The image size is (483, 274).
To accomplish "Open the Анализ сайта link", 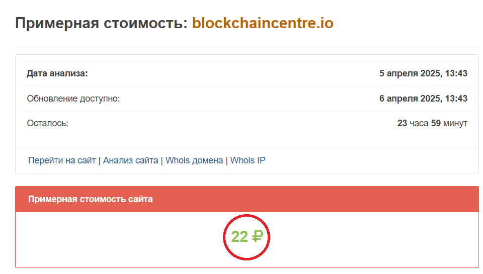I will click(x=130, y=160).
